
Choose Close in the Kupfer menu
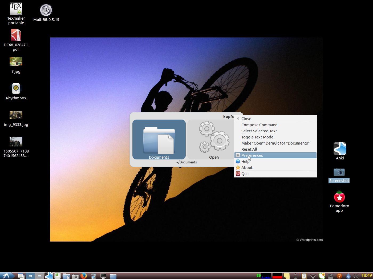(x=275, y=119)
